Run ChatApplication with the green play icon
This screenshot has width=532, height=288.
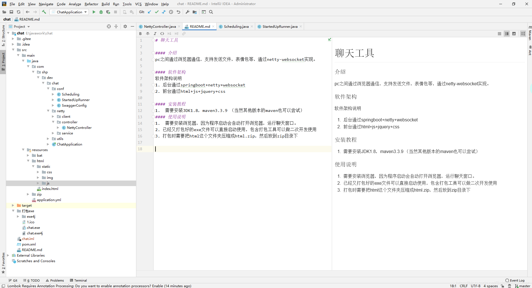94,12
